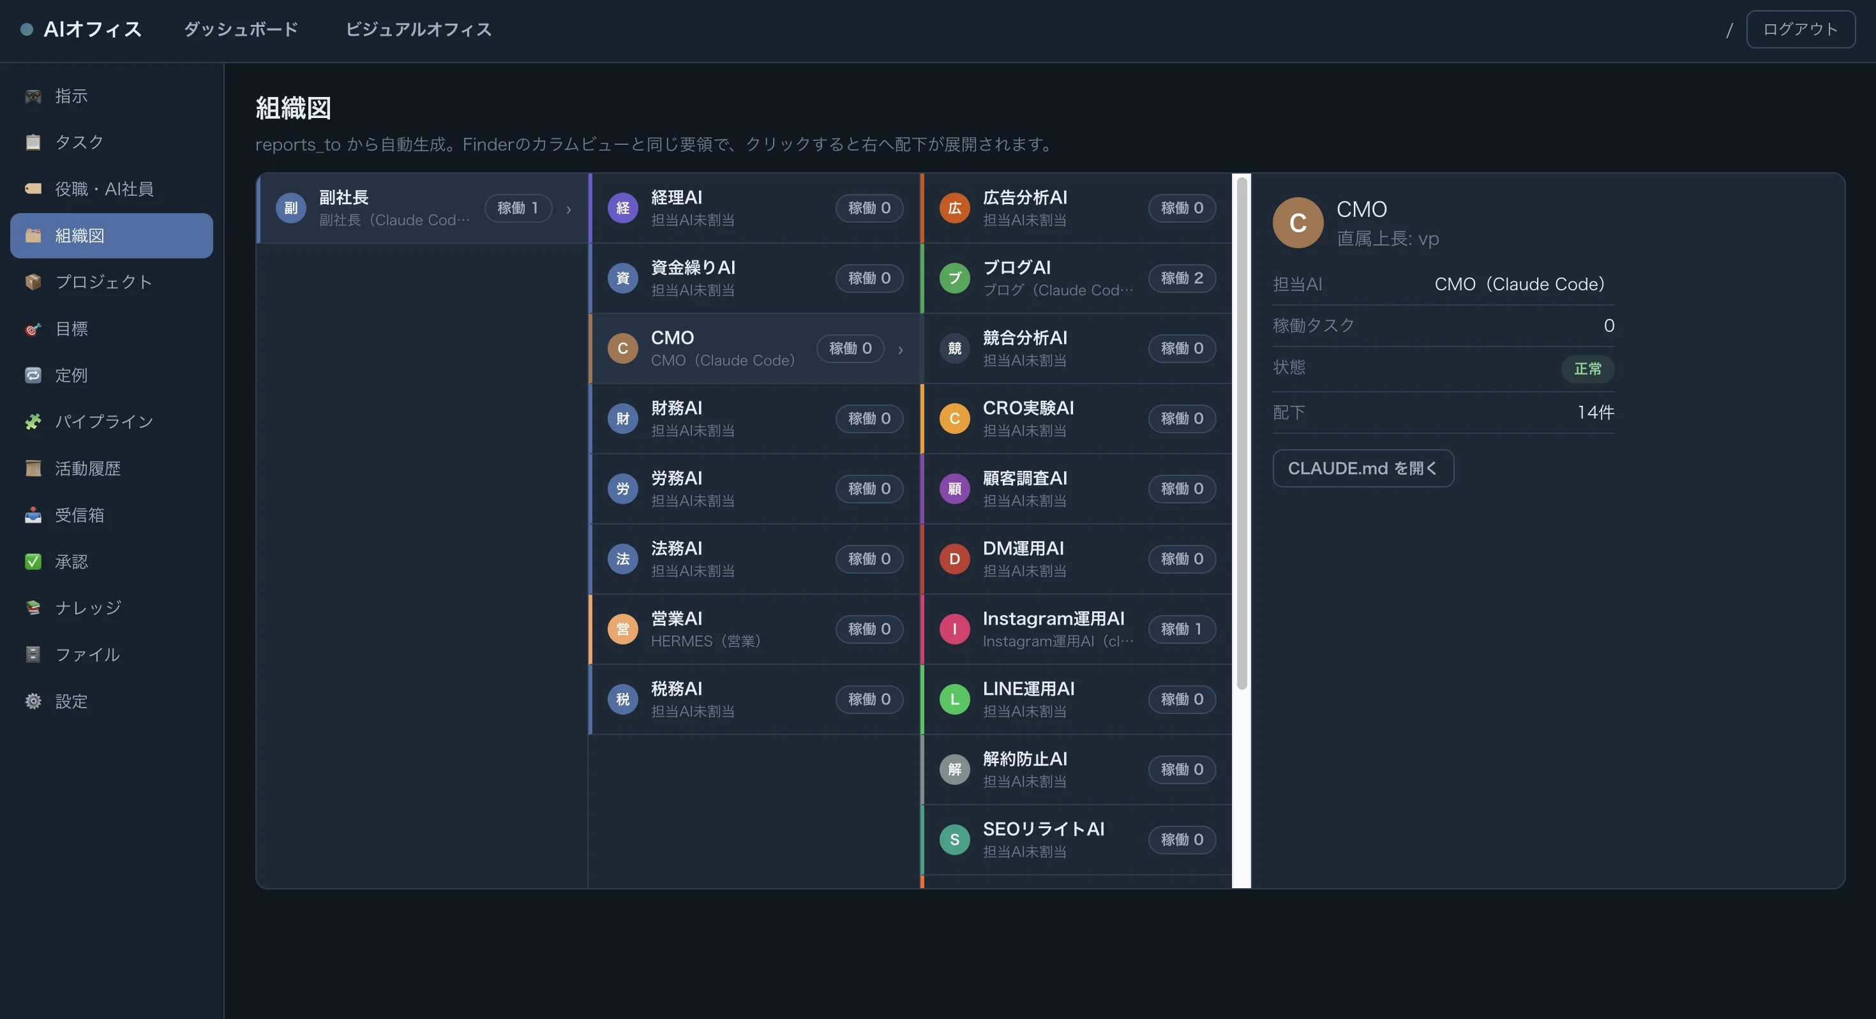The width and height of the screenshot is (1876, 1019).
Task: Click the 承認 green checkmark icon
Action: point(33,562)
